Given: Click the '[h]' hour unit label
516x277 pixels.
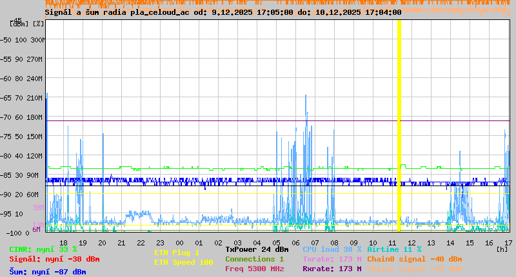Looking at the screenshot, I should coord(502,249).
